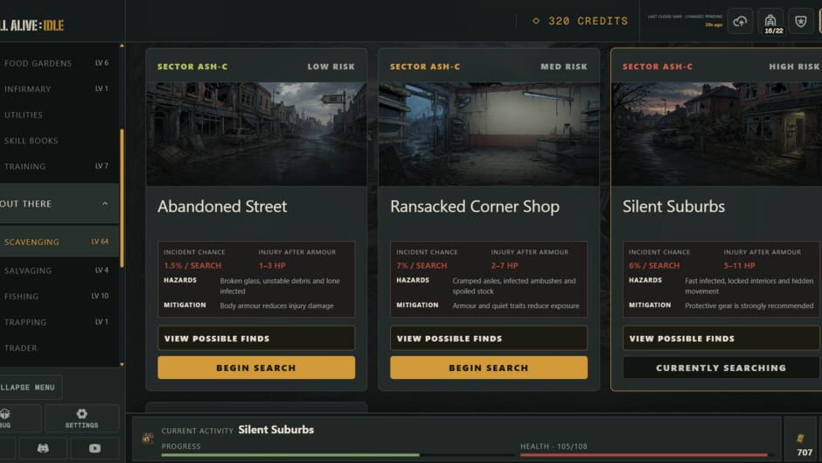Begin search in Abandoned Street
Image resolution: width=822 pixels, height=463 pixels.
point(256,368)
